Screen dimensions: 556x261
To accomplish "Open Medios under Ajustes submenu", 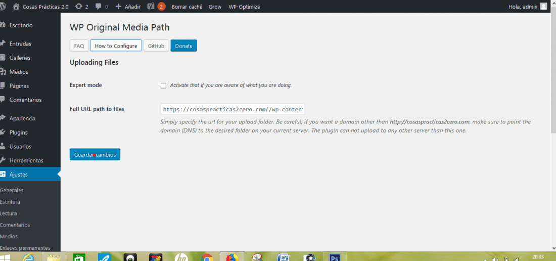I will click(x=9, y=236).
